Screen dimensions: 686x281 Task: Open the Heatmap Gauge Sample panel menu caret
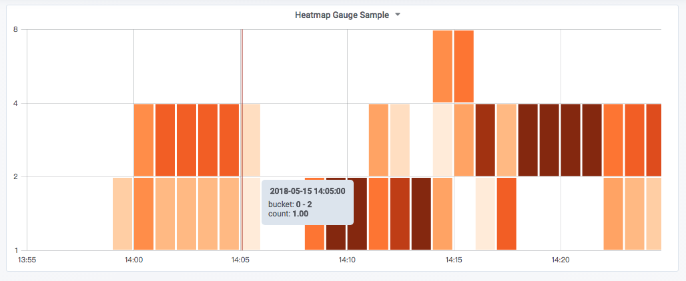398,15
